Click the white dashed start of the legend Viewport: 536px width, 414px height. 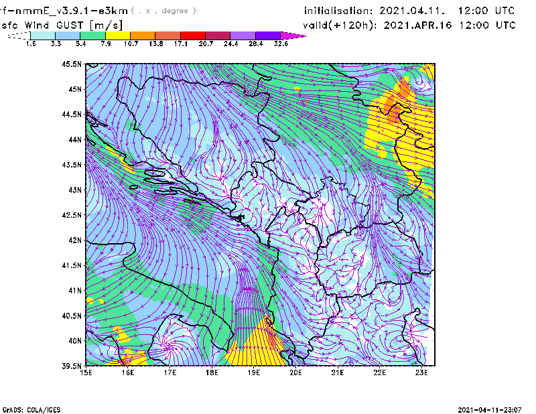[19, 36]
